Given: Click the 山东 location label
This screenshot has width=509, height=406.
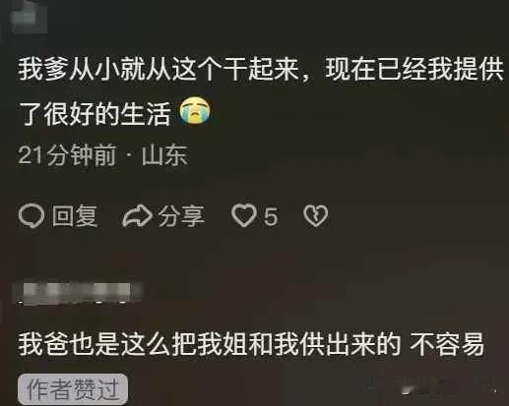Looking at the screenshot, I should pyautogui.click(x=164, y=154).
